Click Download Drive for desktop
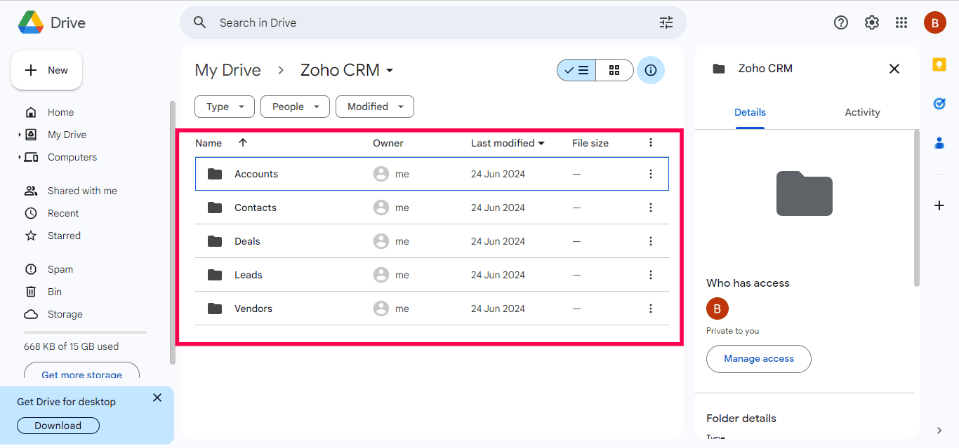 [x=58, y=426]
